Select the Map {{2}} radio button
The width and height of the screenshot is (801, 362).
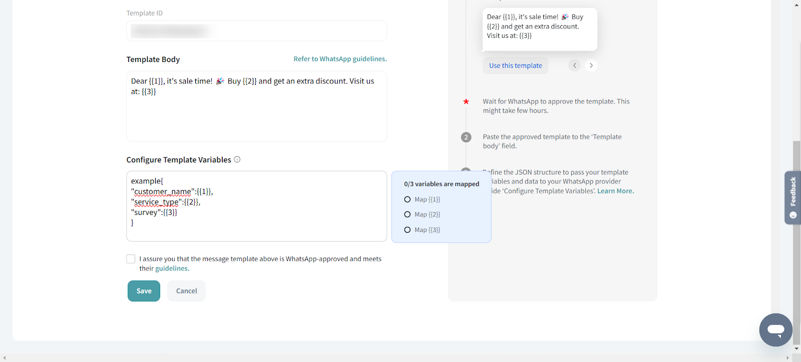pos(408,214)
